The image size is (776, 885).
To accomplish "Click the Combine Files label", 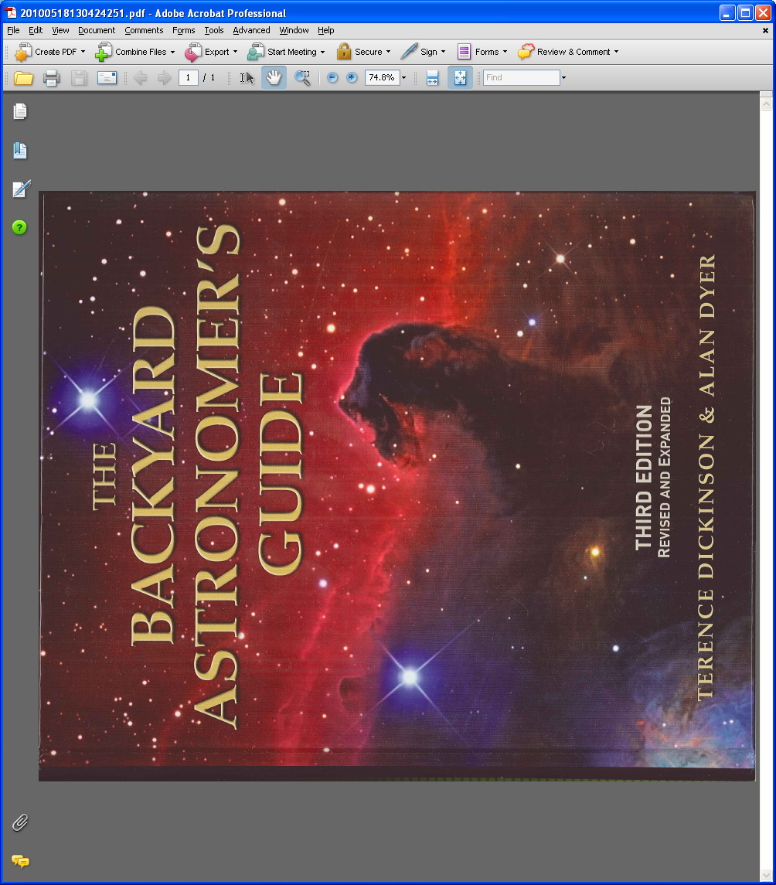I will 141,52.
